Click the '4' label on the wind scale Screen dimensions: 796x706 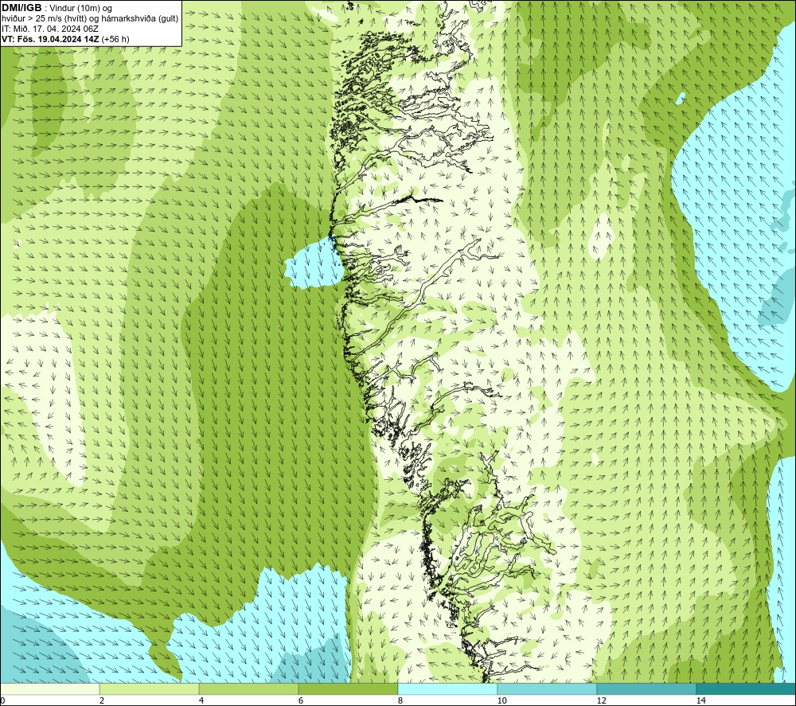201,701
